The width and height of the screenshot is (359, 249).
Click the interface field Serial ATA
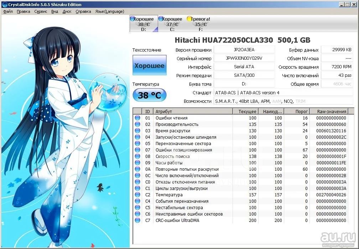coord(244,67)
